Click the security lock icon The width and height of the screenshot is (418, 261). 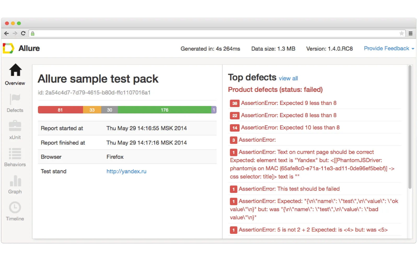[x=33, y=33]
